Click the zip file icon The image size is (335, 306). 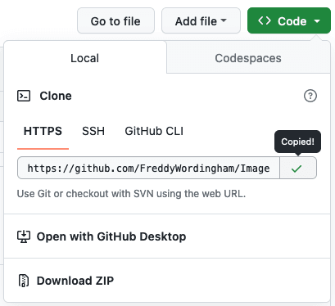click(x=24, y=281)
